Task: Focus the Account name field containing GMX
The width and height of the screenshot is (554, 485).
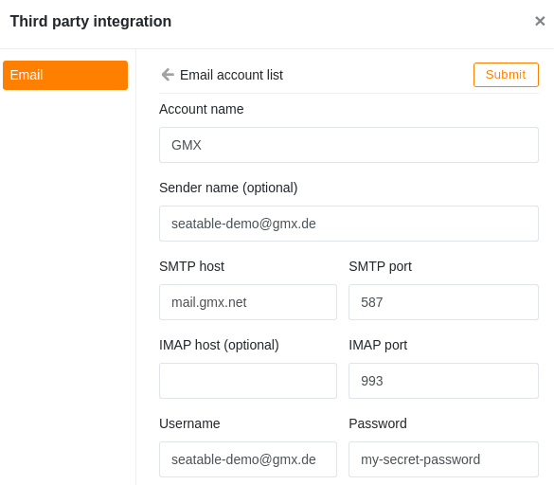Action: pyautogui.click(x=348, y=145)
